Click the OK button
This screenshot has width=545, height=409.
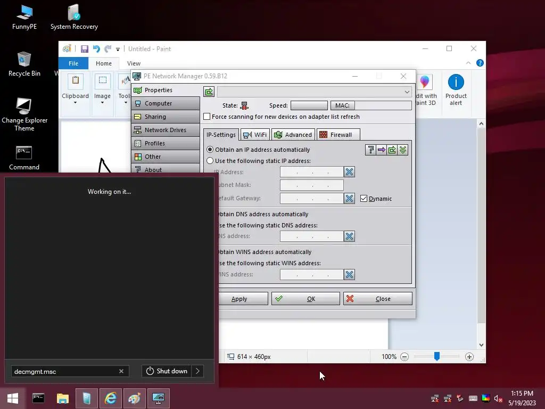[305, 299]
